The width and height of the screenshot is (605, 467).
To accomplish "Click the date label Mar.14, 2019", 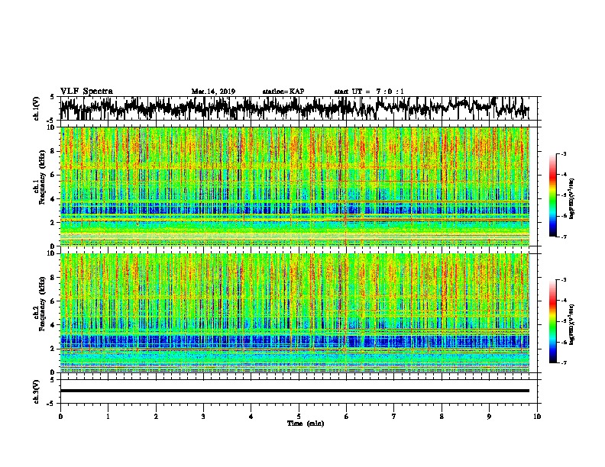I will pos(213,92).
